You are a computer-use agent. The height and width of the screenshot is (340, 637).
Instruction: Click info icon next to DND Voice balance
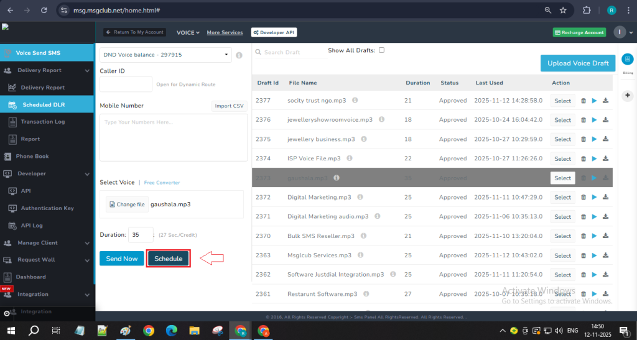(239, 55)
